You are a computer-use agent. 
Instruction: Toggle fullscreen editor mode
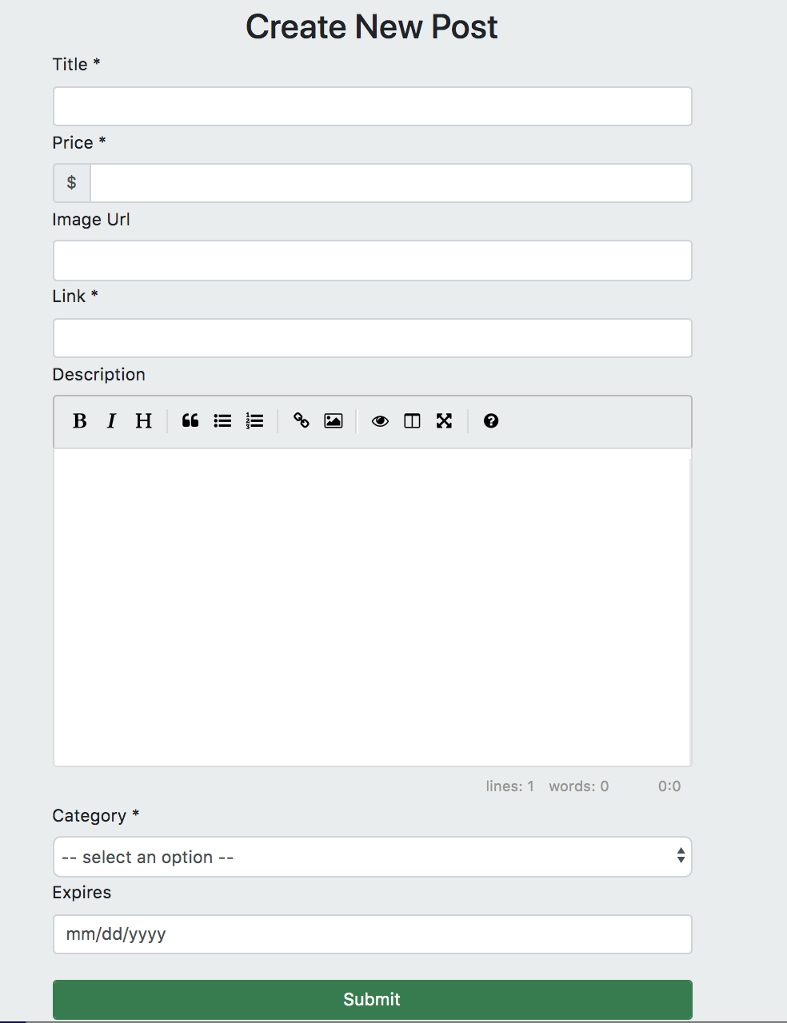pos(444,421)
